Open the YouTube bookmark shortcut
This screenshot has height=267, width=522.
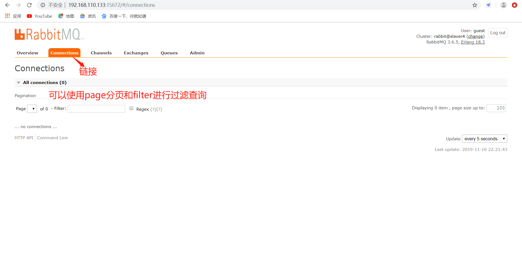(39, 16)
